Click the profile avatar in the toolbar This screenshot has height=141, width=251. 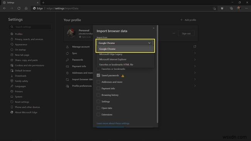tap(239, 8)
